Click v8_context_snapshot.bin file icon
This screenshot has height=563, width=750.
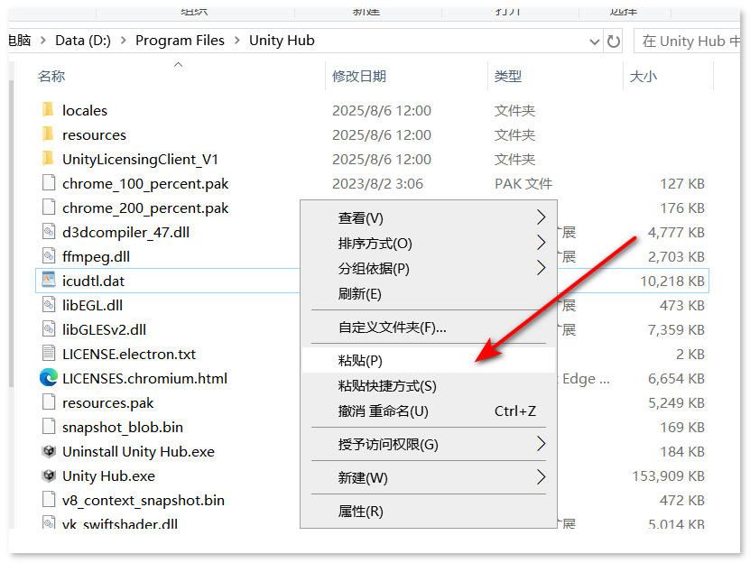[49, 500]
